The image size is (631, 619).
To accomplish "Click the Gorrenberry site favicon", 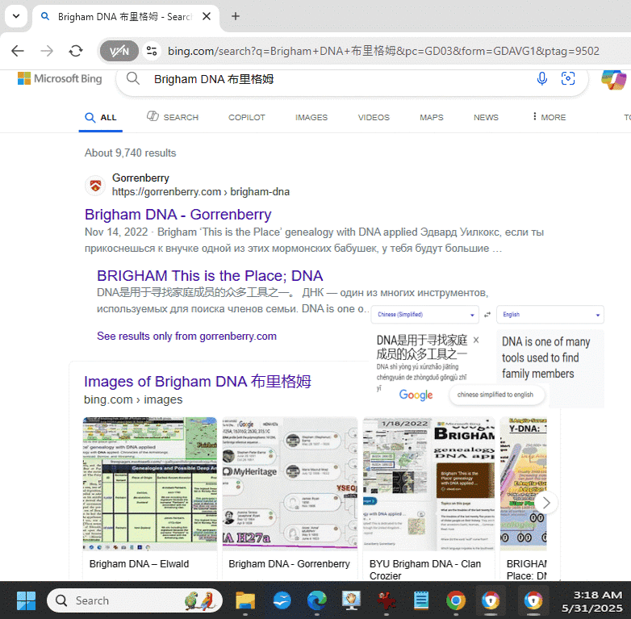I will coord(95,186).
